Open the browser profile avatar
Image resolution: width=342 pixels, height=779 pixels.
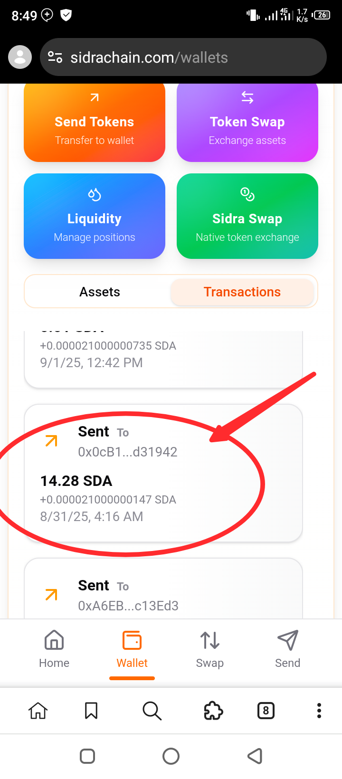point(20,57)
